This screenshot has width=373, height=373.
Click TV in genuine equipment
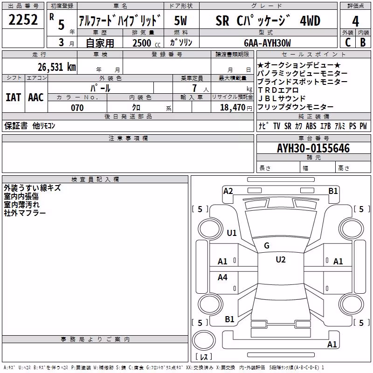pyautogui.click(x=276, y=126)
